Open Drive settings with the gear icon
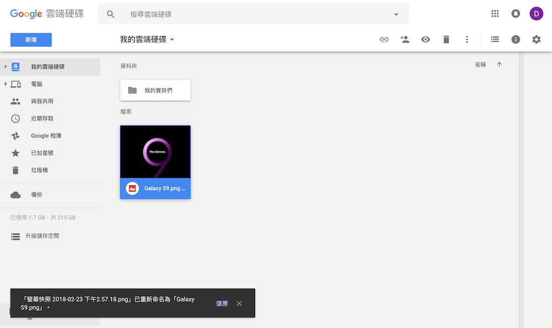The height and width of the screenshot is (328, 552). pos(536,39)
